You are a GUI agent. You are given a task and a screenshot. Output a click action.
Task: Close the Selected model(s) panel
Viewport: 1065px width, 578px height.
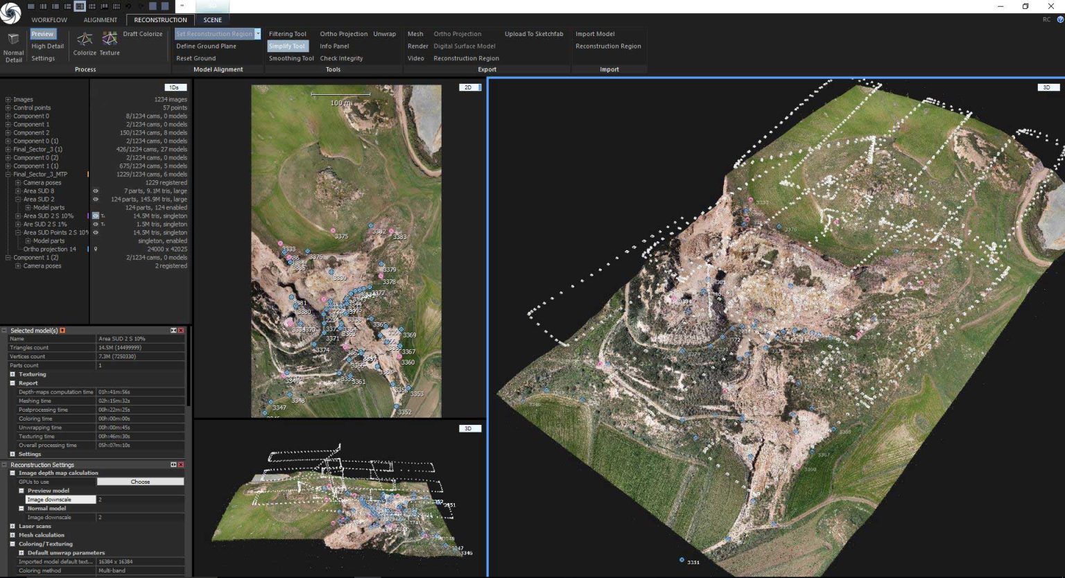[x=181, y=331]
